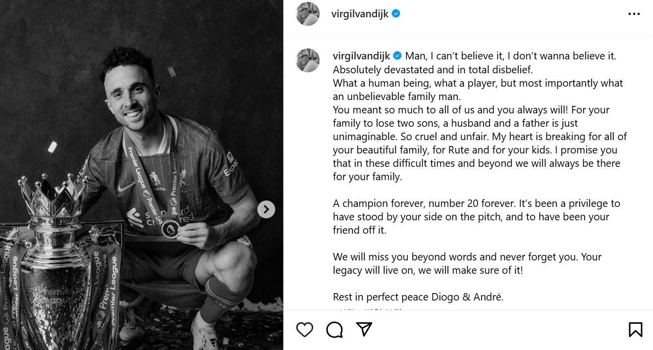Share the post using the paper plane icon
This screenshot has width=653, height=350.
364,330
